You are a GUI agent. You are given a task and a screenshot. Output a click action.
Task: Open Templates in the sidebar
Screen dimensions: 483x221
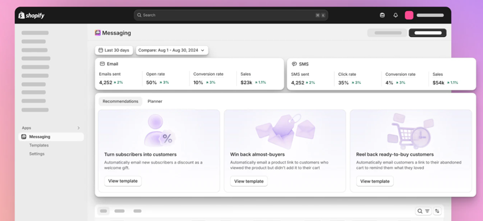[39, 145]
